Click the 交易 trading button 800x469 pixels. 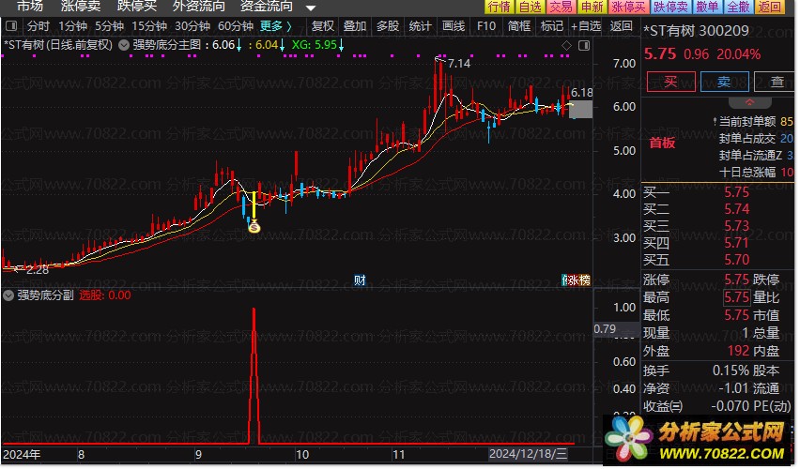pyautogui.click(x=562, y=7)
